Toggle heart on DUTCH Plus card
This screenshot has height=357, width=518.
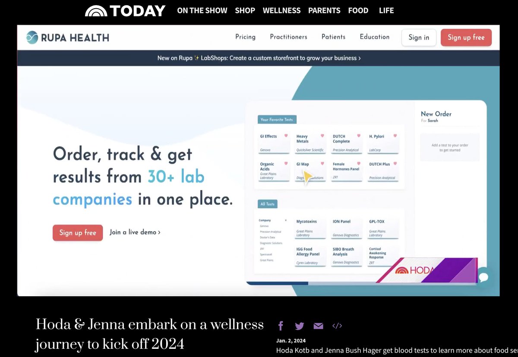395,164
